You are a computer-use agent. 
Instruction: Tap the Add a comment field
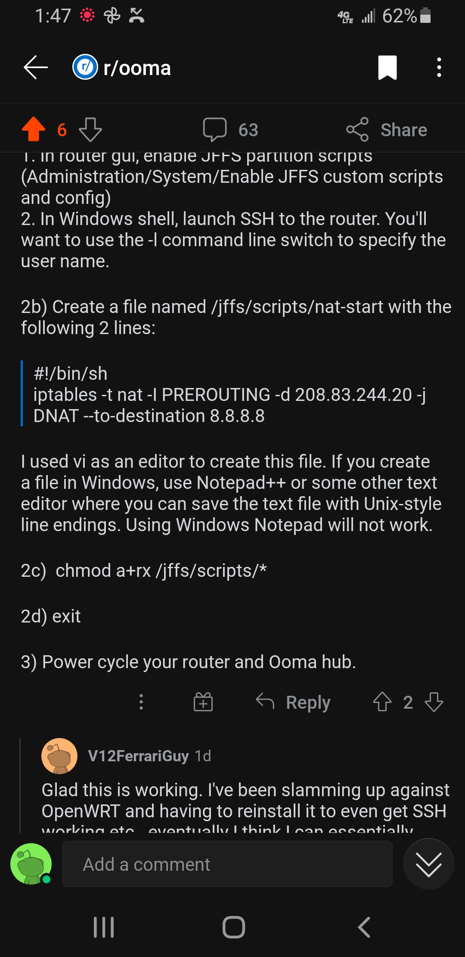pos(227,864)
